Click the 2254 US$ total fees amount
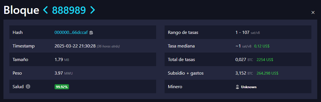Screen dimensions: 321x102 (265, 60)
